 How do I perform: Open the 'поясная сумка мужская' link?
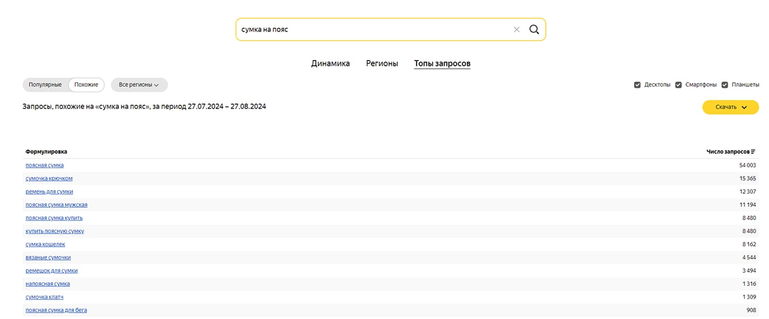(x=56, y=205)
